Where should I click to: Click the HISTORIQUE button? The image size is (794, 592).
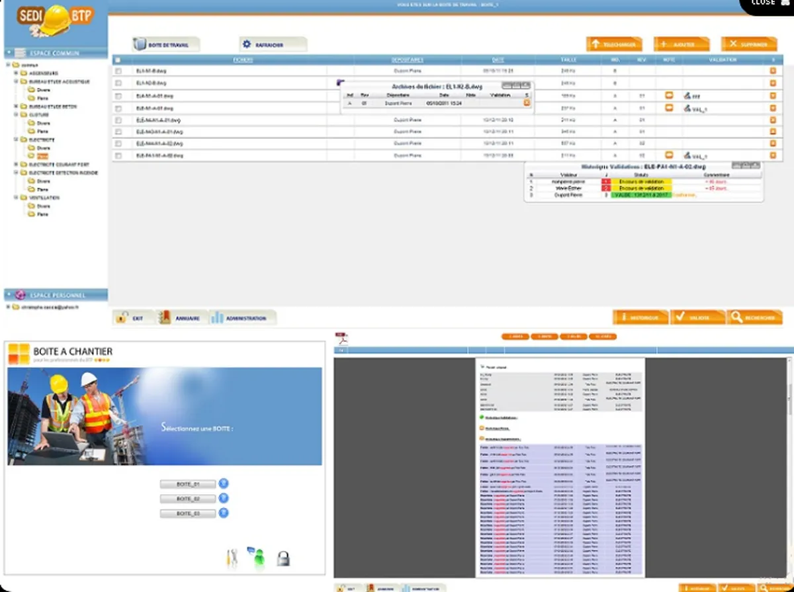640,317
